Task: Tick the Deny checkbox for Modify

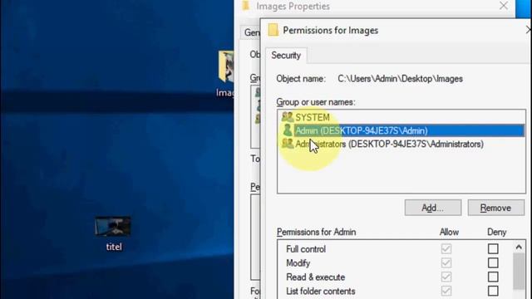Action: [493, 262]
